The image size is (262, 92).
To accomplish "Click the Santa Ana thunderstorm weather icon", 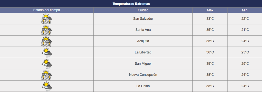I will pos(47,30).
